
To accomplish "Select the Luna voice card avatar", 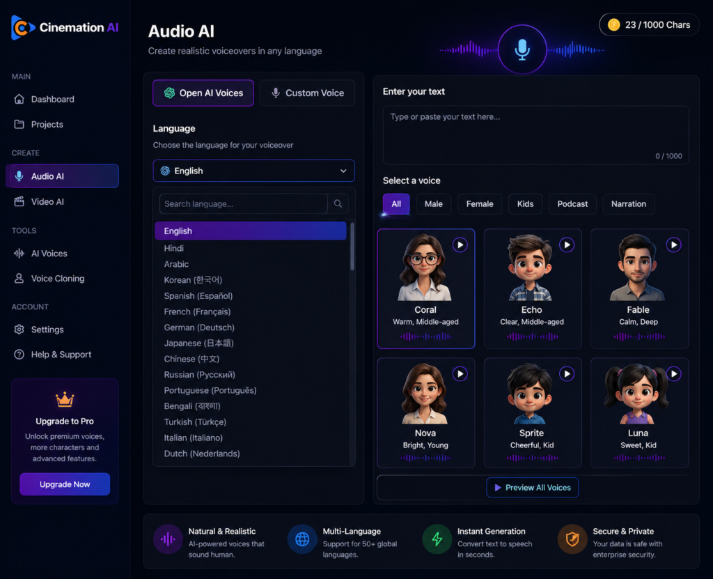I will 636,394.
